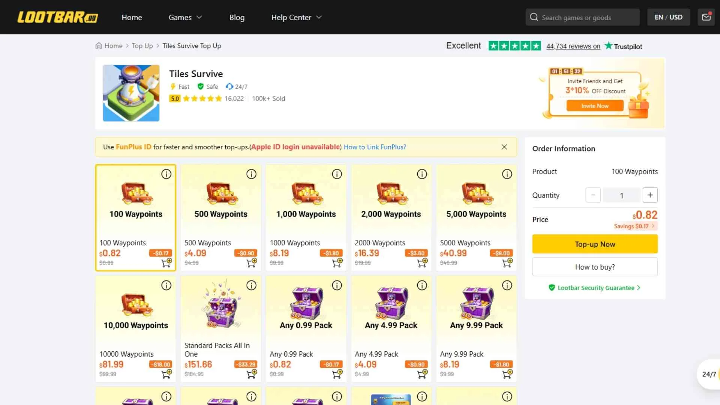This screenshot has width=720, height=405.
Task: Open the Blog navigation item
Action: 237,17
